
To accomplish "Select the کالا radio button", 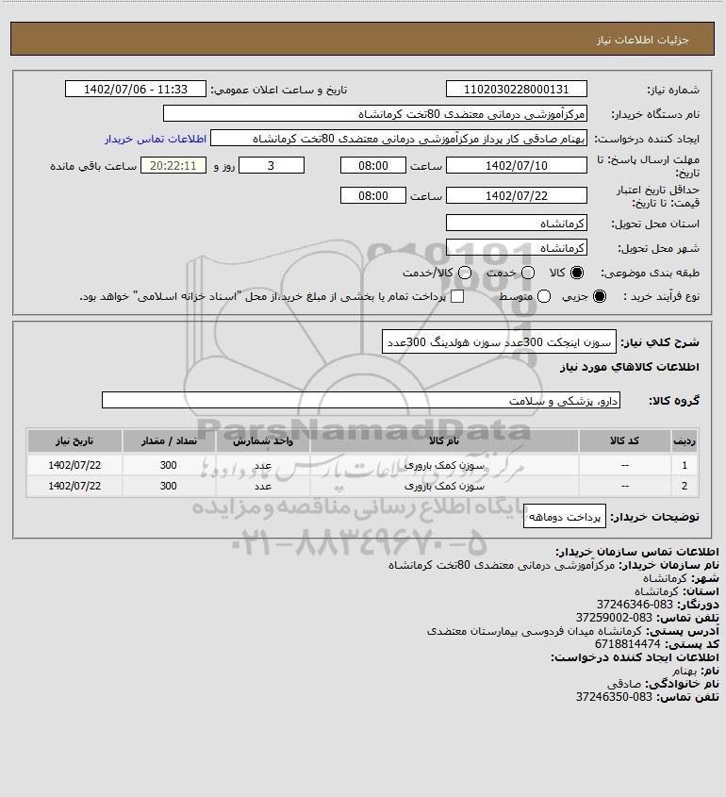I will pyautogui.click(x=577, y=273).
